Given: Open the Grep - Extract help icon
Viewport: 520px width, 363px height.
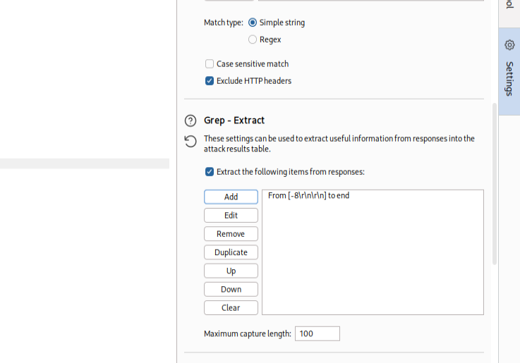Looking at the screenshot, I should pos(190,121).
